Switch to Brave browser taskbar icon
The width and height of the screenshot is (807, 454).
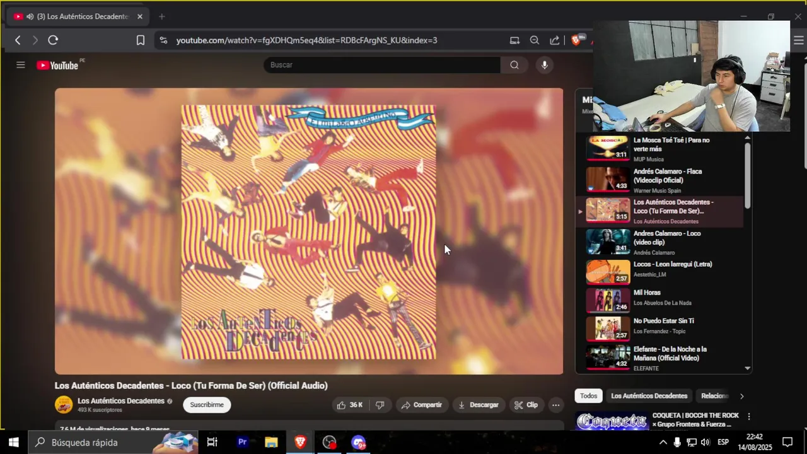pyautogui.click(x=300, y=442)
